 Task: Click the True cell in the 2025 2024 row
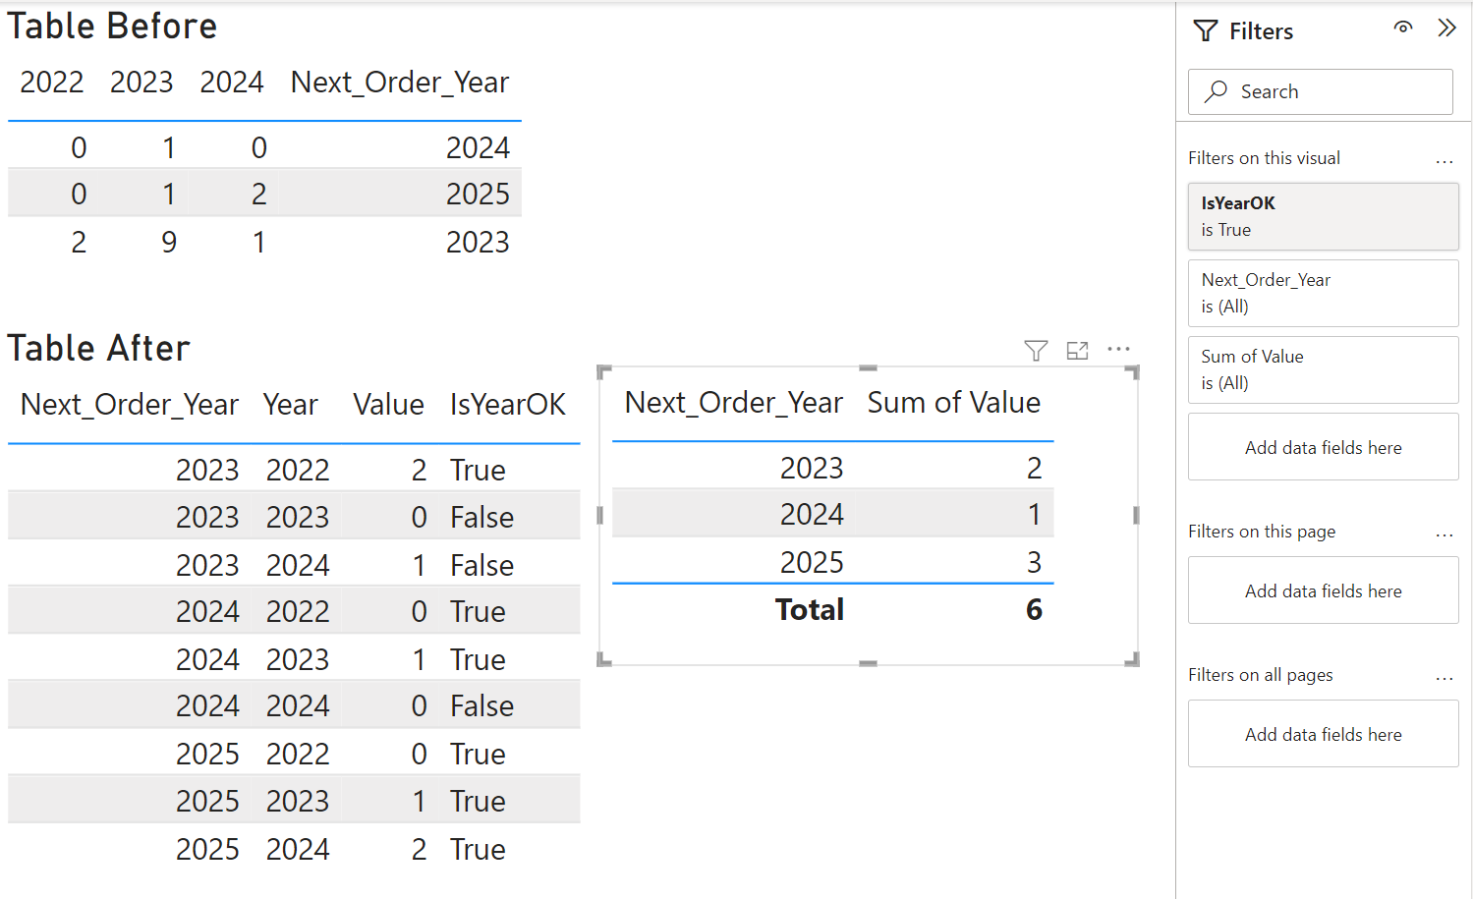478,850
